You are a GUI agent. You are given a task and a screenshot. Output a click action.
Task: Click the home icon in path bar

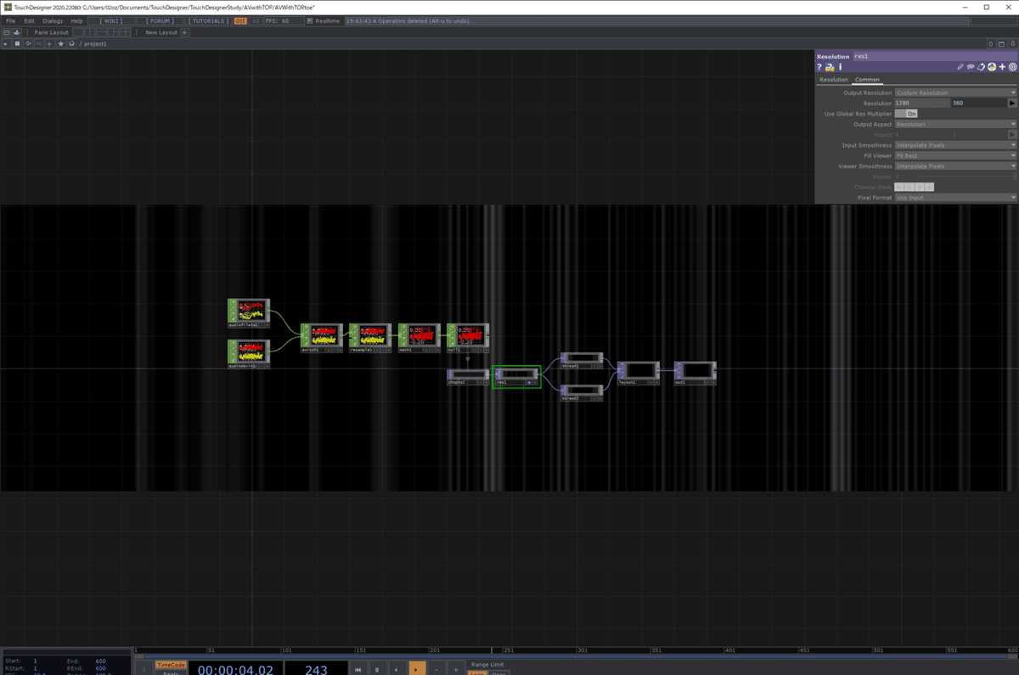(x=71, y=43)
